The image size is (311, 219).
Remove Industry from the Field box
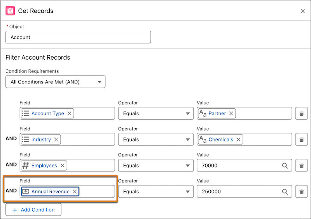[x=56, y=140]
